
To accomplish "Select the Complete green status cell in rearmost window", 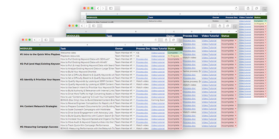I will coord(259,21).
